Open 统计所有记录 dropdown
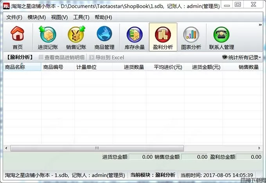This screenshot has width=266, height=183. (x=241, y=57)
